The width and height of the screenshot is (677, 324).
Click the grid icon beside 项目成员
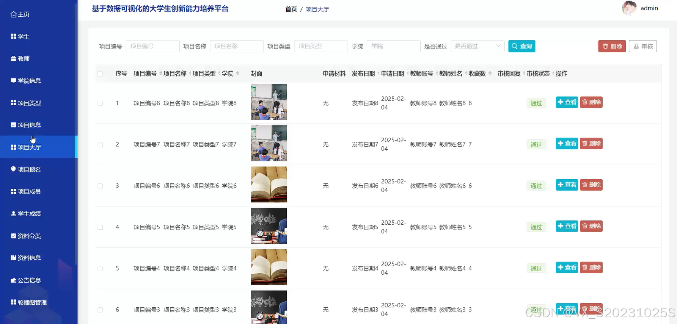coord(14,191)
